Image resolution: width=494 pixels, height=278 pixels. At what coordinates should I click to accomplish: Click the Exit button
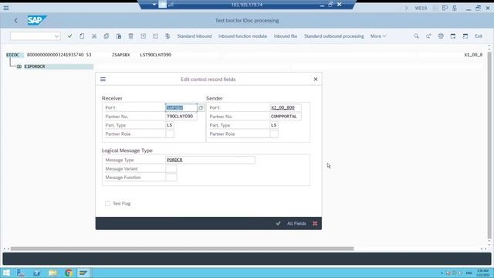(x=479, y=36)
